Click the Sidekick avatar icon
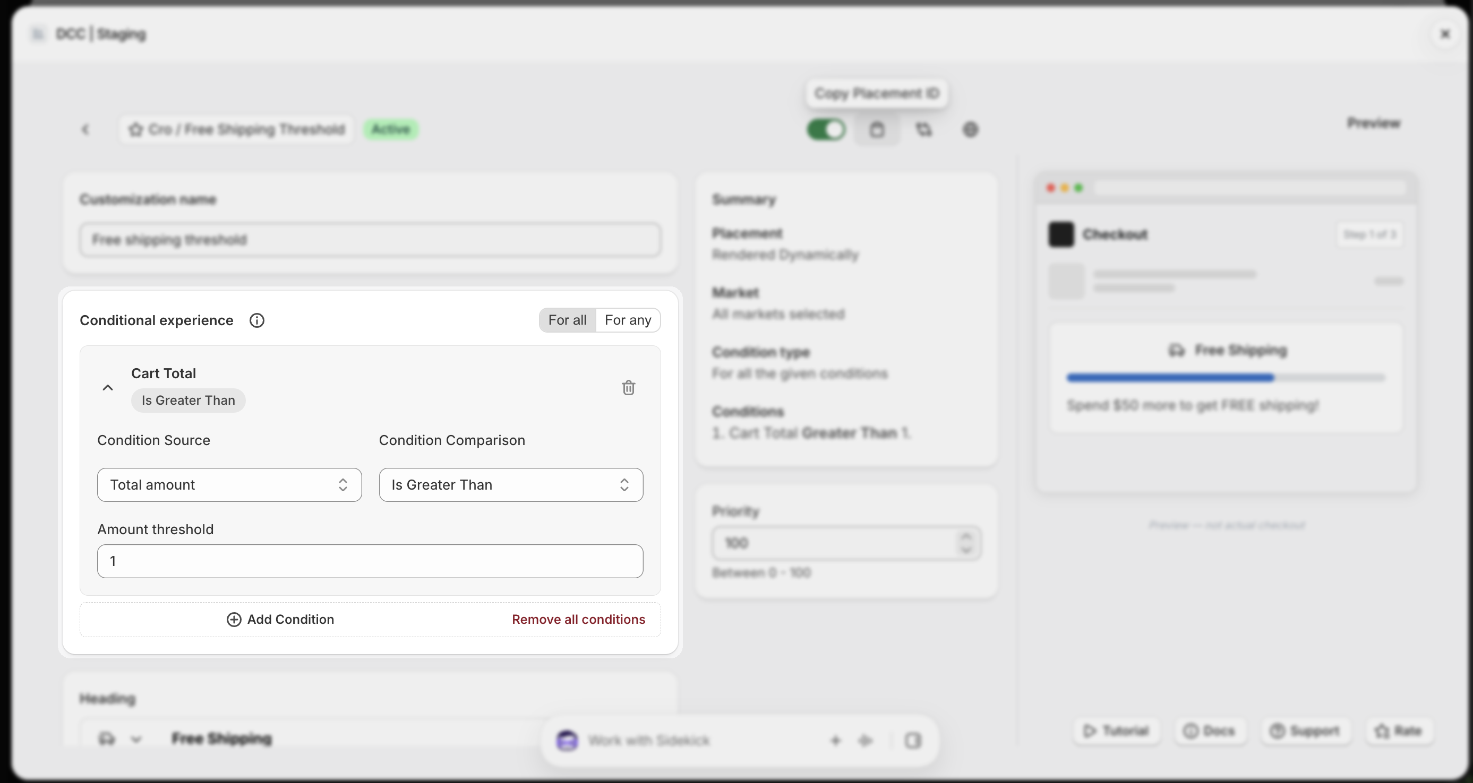The width and height of the screenshot is (1473, 783). point(567,740)
